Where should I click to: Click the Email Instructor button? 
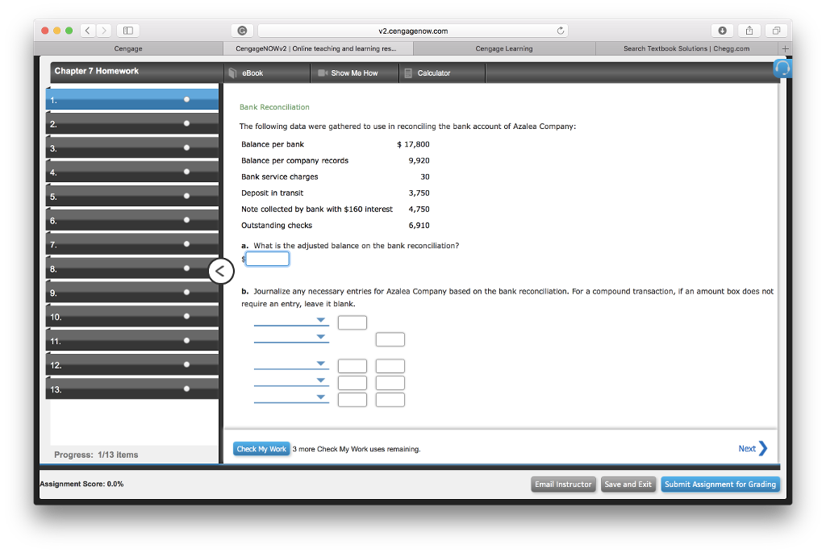pos(563,484)
